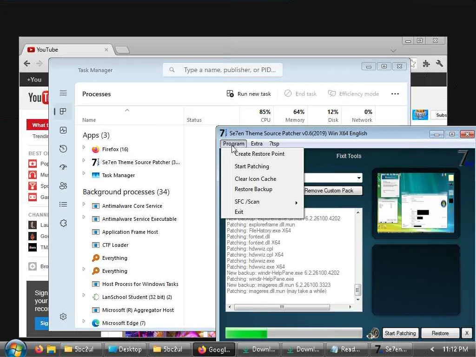Choose Start Patching from Program menu
This screenshot has height=357, width=476.
click(x=263, y=166)
